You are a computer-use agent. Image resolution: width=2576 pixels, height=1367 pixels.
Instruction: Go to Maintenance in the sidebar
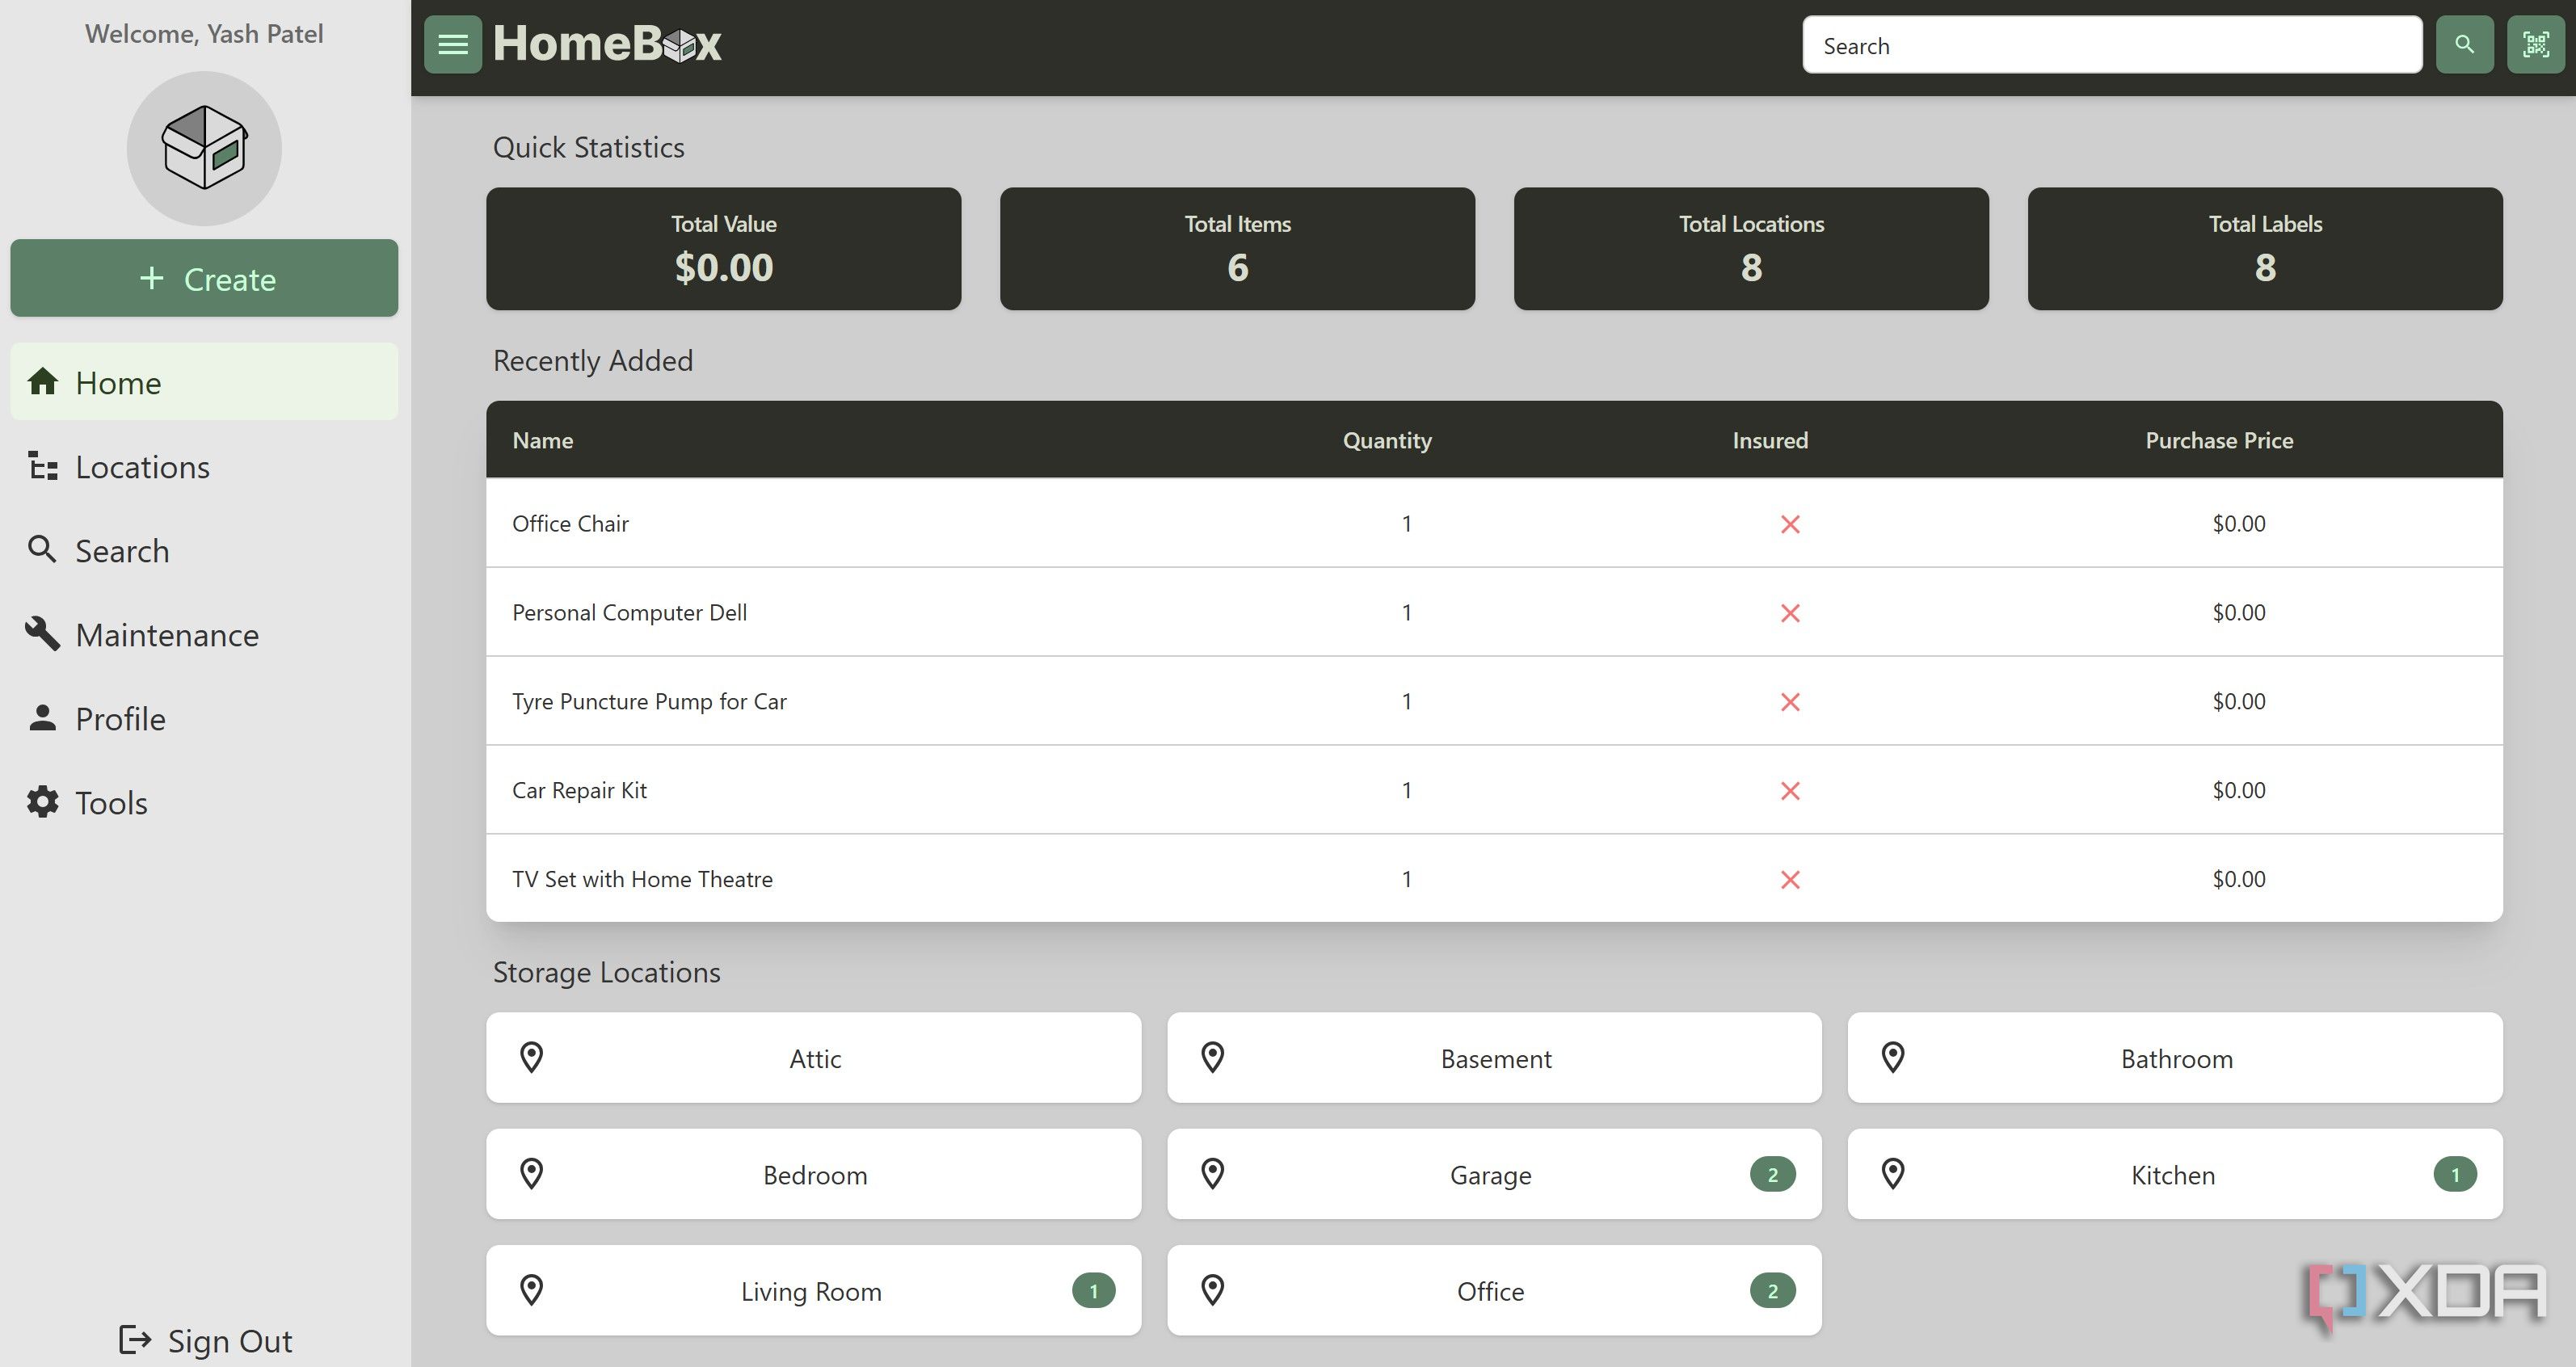pyautogui.click(x=204, y=634)
